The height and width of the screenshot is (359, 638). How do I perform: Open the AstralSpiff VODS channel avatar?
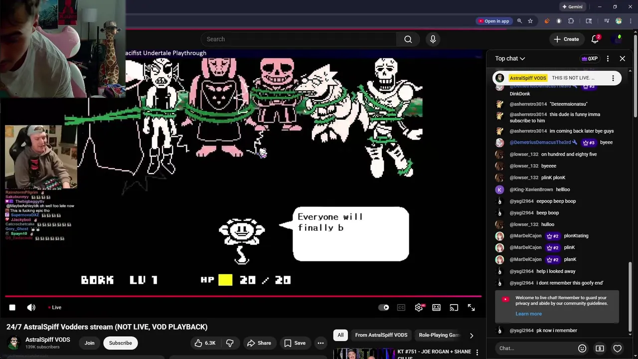click(x=14, y=343)
